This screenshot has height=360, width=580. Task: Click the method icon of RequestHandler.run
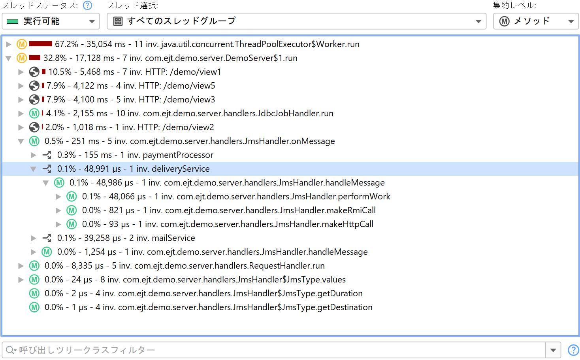coord(34,266)
